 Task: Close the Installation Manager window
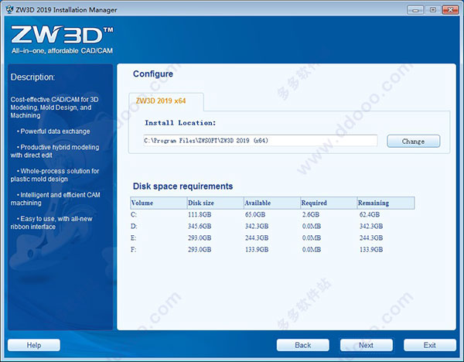pyautogui.click(x=450, y=10)
